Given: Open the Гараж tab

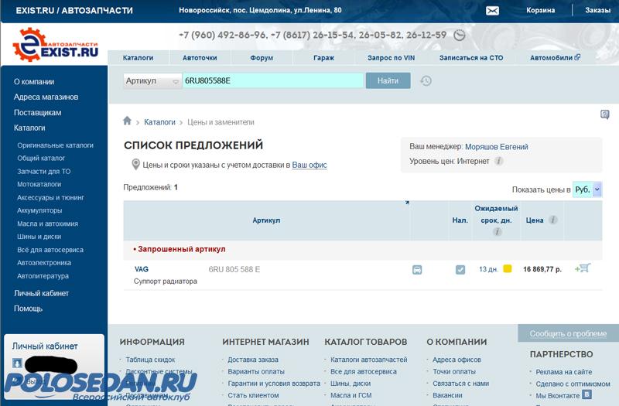Looking at the screenshot, I should click(x=323, y=57).
